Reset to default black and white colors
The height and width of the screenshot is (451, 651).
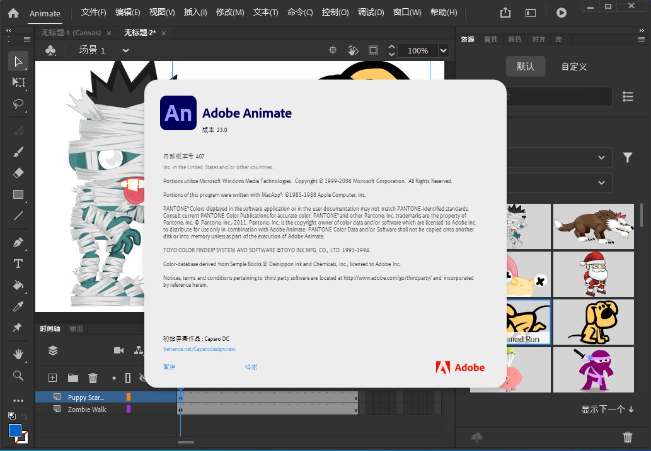point(12,416)
